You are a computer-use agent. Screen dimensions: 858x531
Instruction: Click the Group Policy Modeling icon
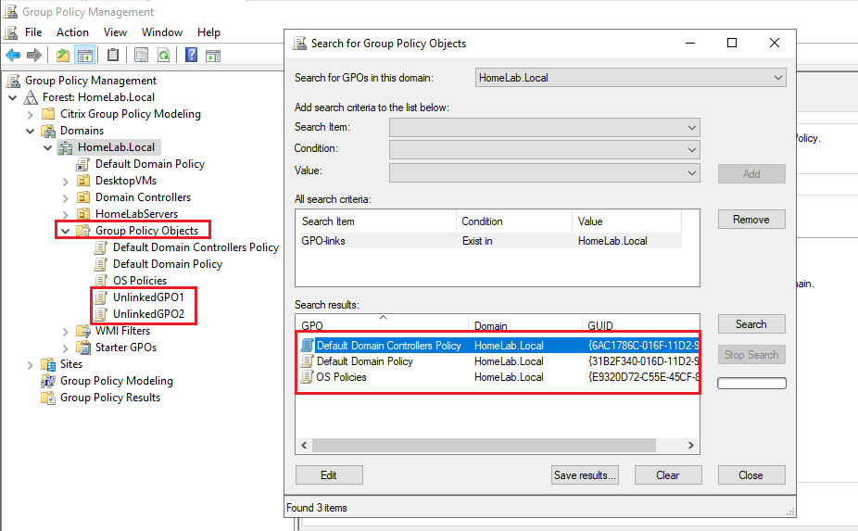(x=48, y=381)
